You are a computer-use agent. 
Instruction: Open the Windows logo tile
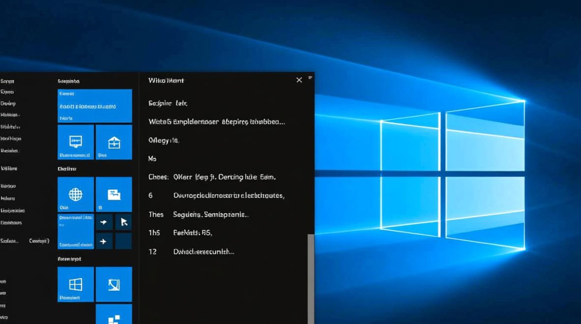[76, 284]
